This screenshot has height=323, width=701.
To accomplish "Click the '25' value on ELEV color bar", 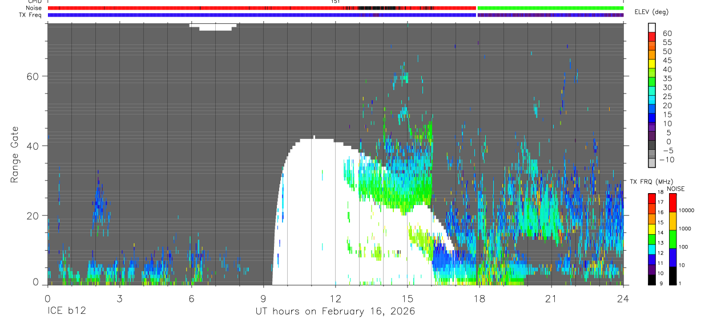I will [667, 97].
